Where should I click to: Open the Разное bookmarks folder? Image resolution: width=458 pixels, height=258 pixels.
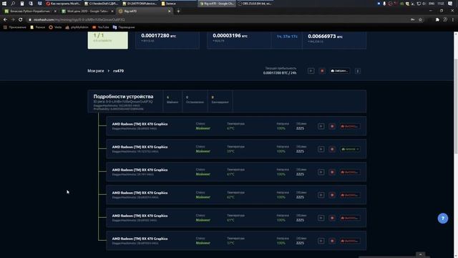tap(38, 27)
